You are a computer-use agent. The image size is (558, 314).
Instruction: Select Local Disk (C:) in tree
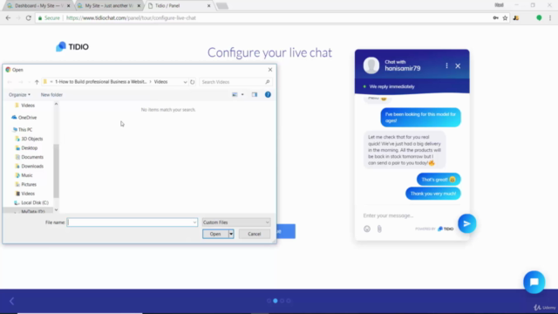click(x=31, y=202)
